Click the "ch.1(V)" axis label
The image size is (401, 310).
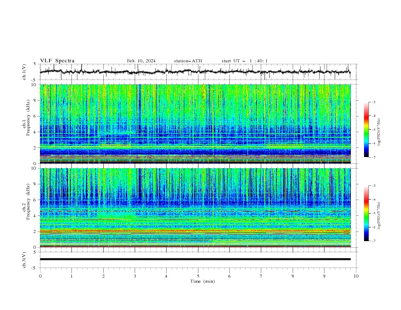[24, 72]
